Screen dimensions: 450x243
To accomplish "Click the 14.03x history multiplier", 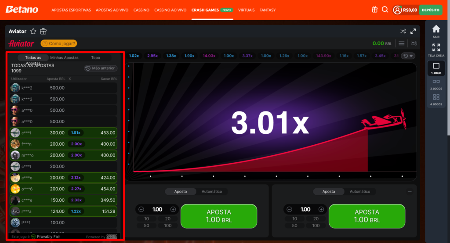I will [209, 56].
